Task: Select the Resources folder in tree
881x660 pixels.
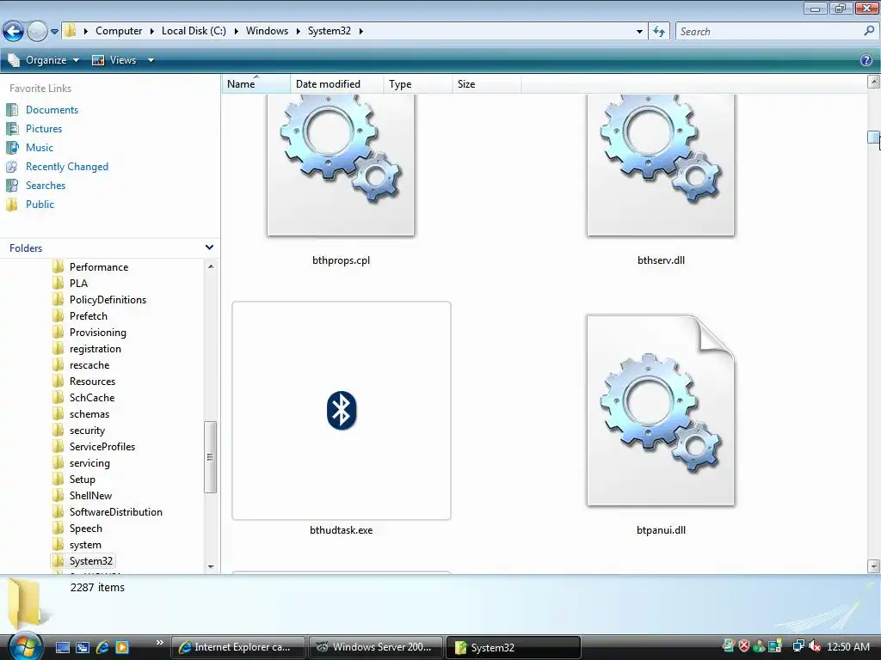Action: click(x=92, y=381)
